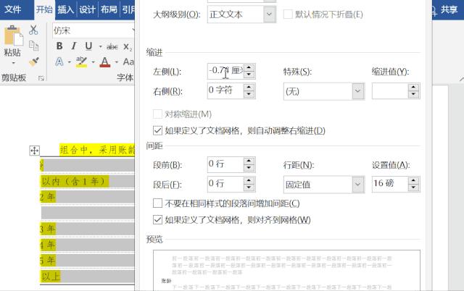Open 大纲级别 outline level dropdown
Viewport: 464px width, 291px height.
pos(269,14)
